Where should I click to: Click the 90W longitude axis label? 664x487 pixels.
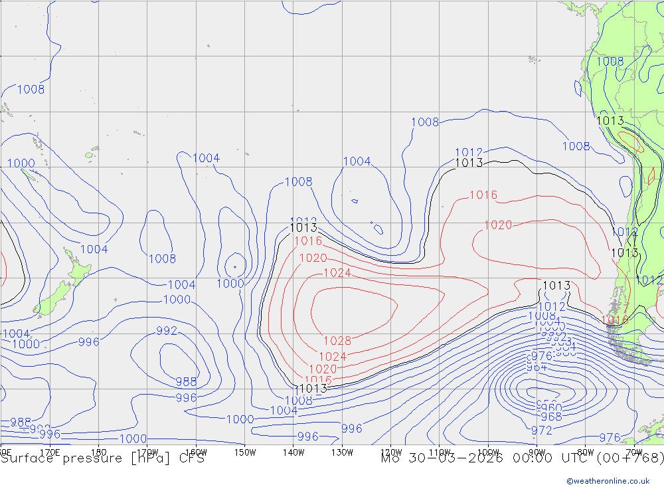coord(537,452)
